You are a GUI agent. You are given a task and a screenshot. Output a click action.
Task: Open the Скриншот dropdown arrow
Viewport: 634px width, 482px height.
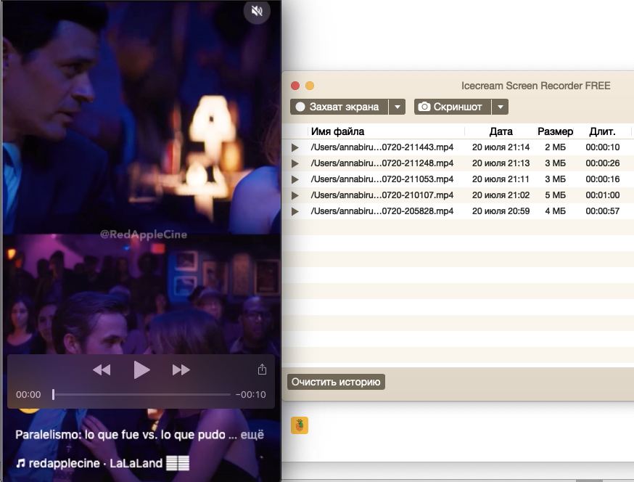pos(500,107)
